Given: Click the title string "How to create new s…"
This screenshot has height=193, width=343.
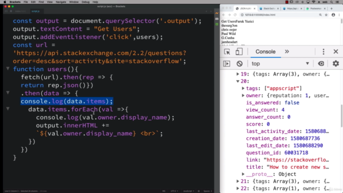Looking at the screenshot, I should point(298,167).
